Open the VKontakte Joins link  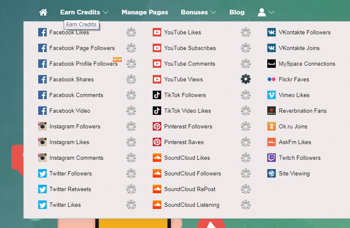tap(299, 48)
